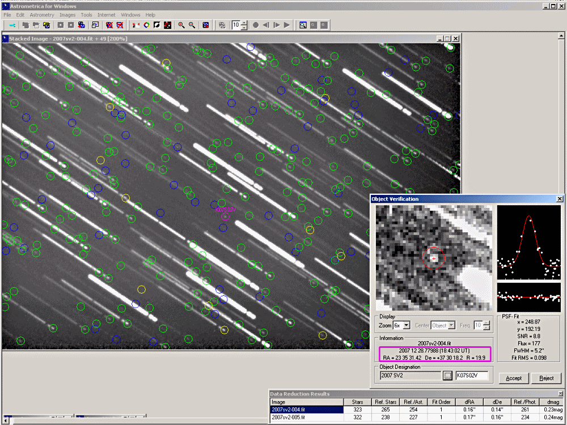Zoom out using the magnifier-minus toolbar icon
567x425 pixels.
click(x=192, y=25)
